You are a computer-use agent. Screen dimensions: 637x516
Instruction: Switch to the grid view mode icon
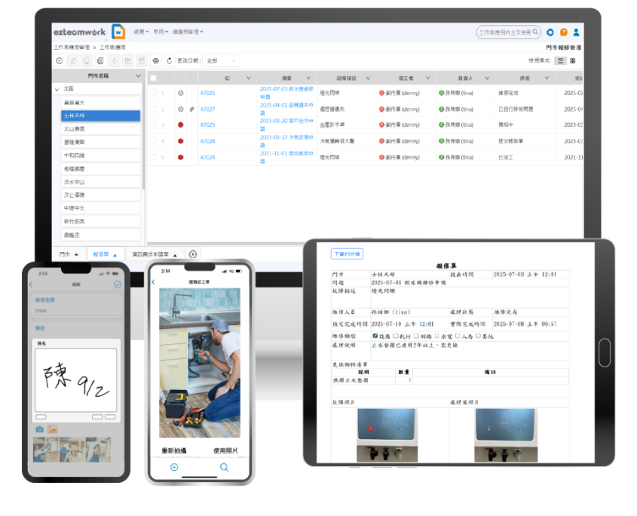pyautogui.click(x=573, y=60)
